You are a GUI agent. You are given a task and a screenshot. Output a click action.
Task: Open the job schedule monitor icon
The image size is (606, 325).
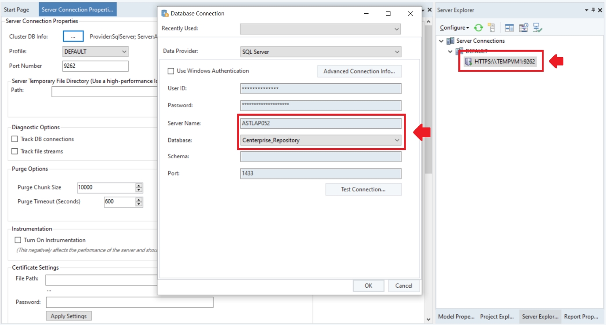click(x=523, y=28)
